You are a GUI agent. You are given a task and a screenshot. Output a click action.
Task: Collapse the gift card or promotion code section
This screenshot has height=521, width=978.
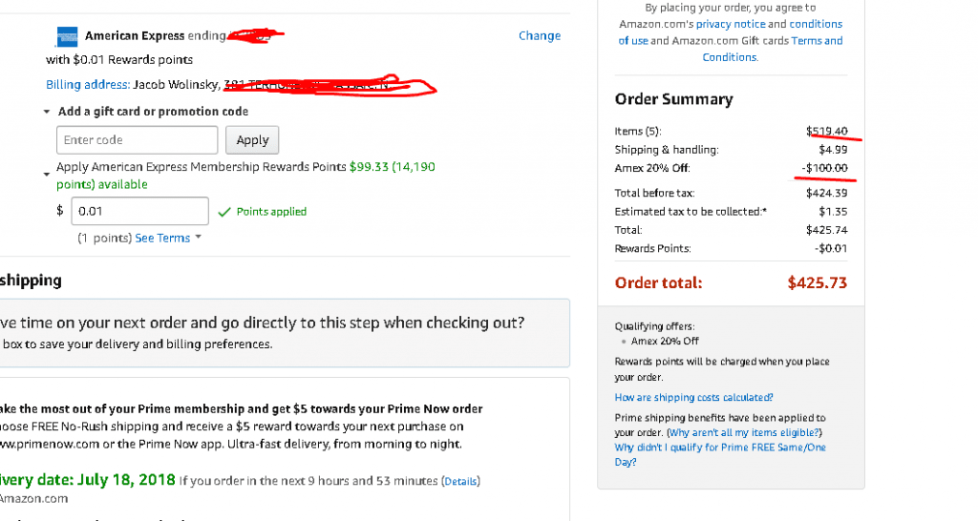(x=47, y=112)
